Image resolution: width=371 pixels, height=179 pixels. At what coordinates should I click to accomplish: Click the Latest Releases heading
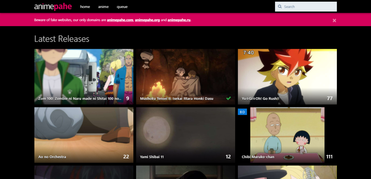pyautogui.click(x=62, y=39)
